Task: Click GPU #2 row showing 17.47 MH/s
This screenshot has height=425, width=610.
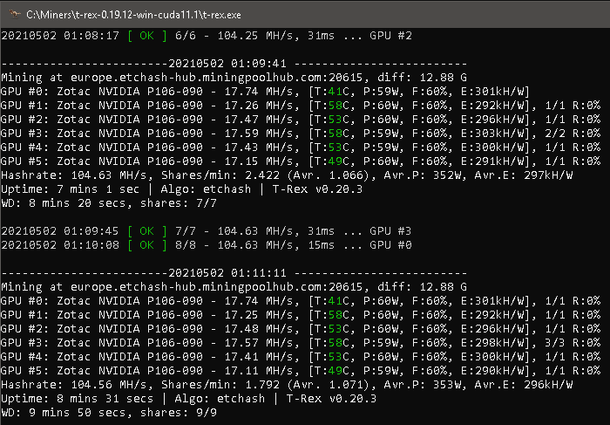Action: (x=301, y=120)
